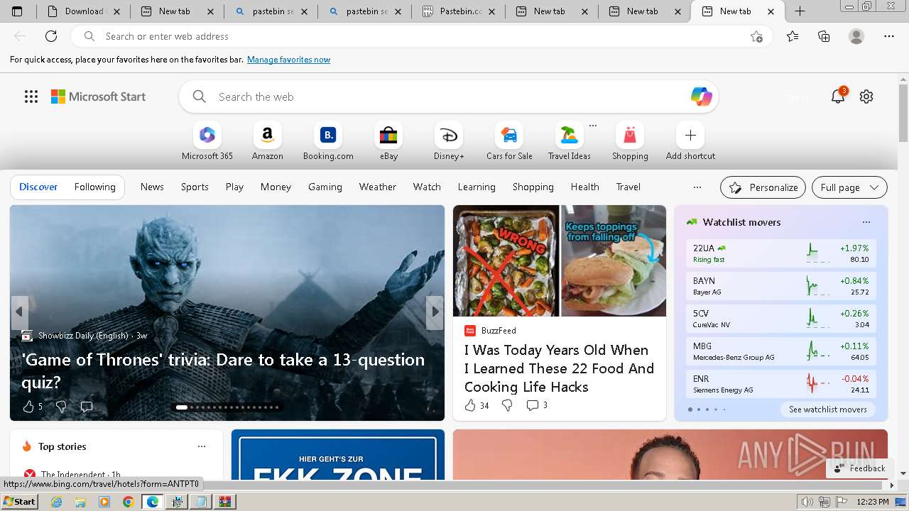This screenshot has height=511, width=909.
Task: Open the Cars for Sale shortcut
Action: 509,141
